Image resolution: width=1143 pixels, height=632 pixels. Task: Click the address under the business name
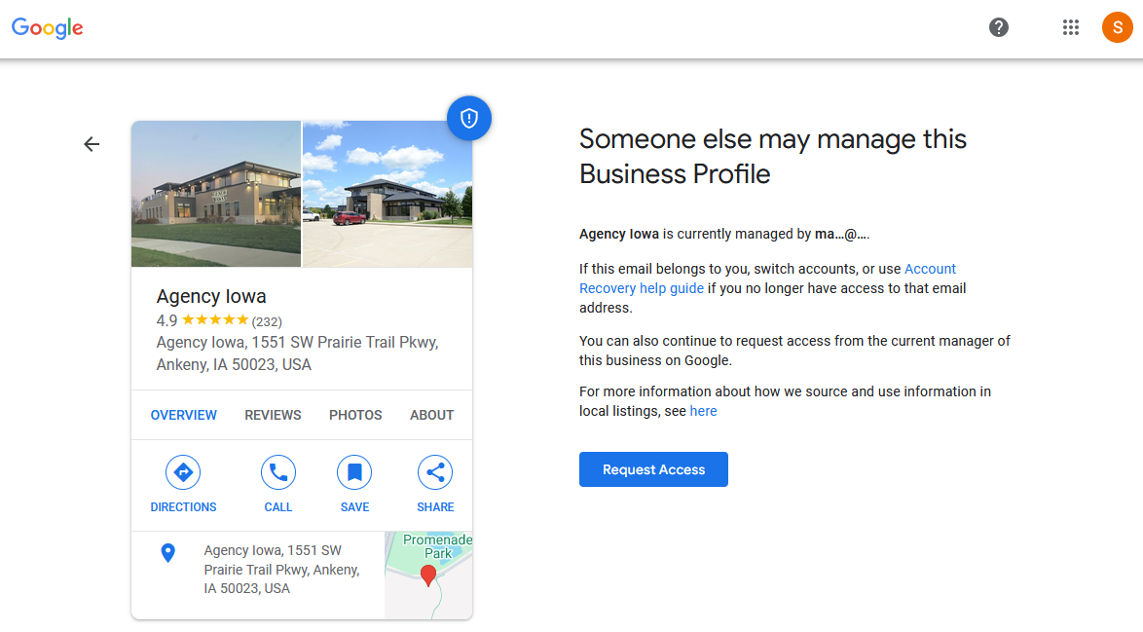click(297, 353)
